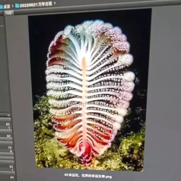Select the file name 40幸运花 label
Image resolution: width=181 pixels, height=181 pixels.
coord(88,176)
